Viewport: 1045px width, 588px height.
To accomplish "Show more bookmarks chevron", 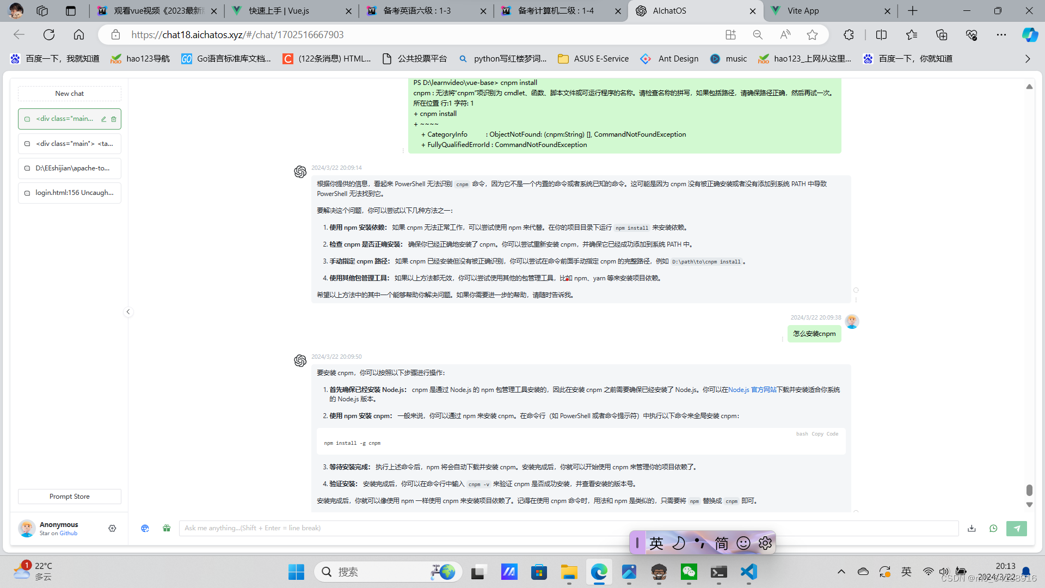I will pos(1028,59).
